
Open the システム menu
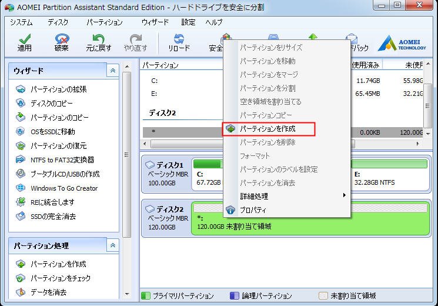tap(22, 22)
